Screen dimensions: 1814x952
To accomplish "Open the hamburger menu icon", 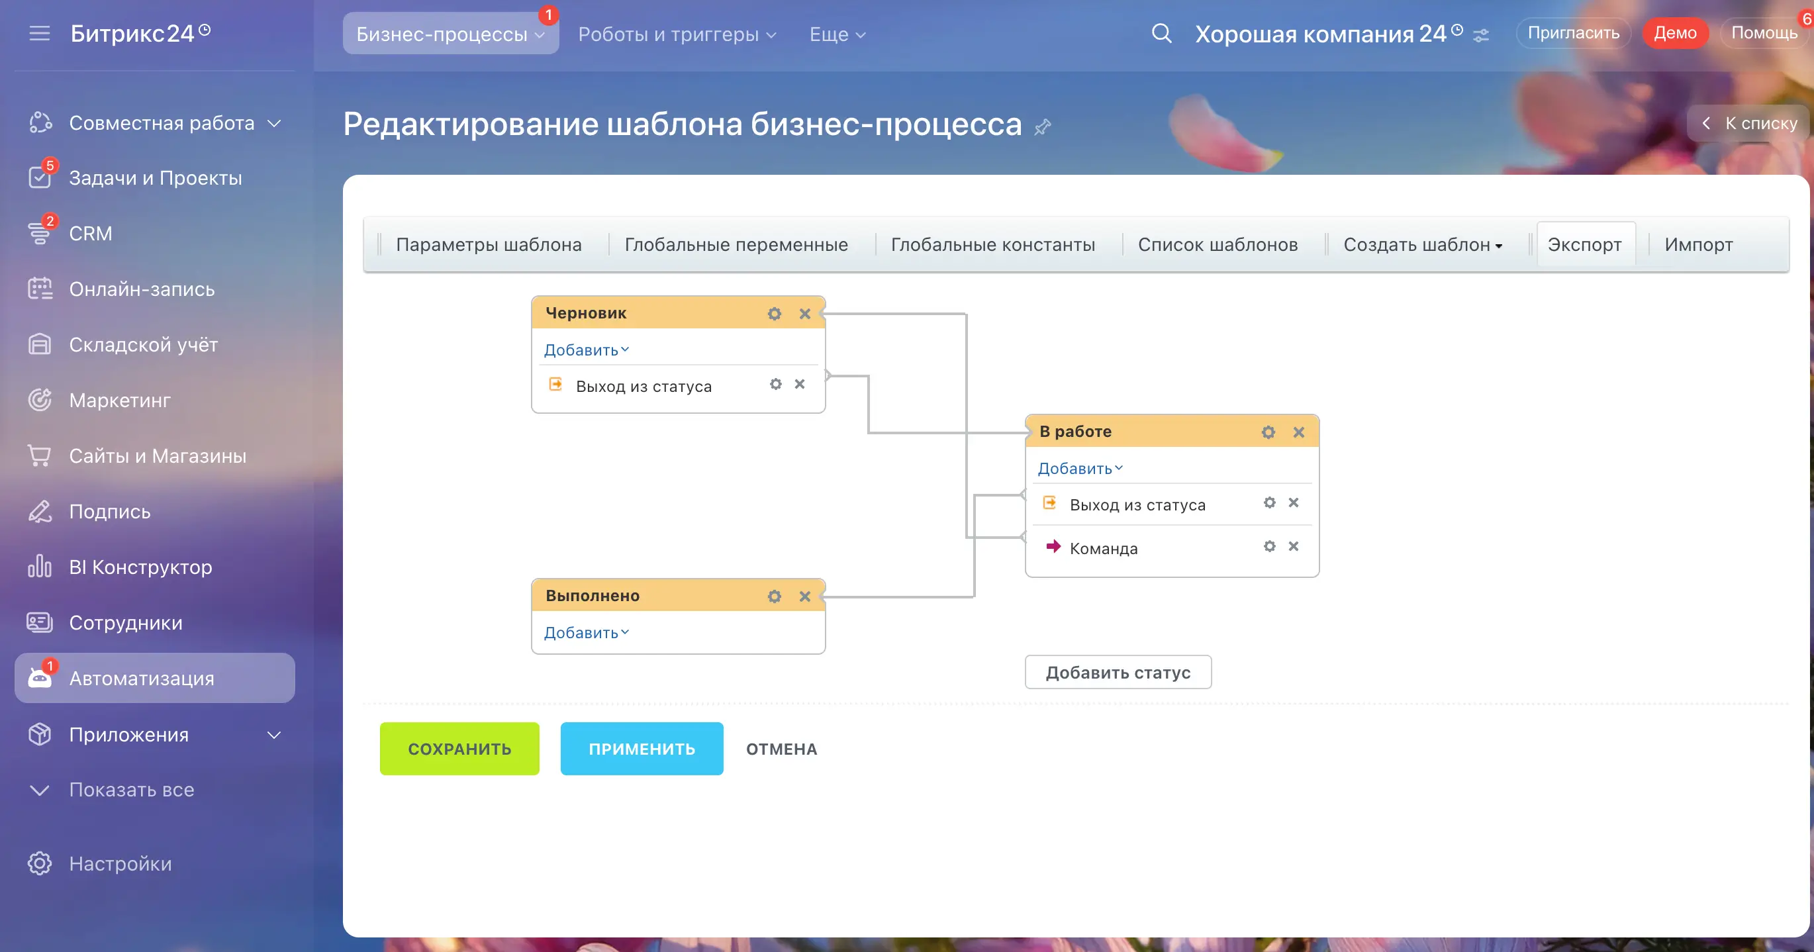I will coord(40,33).
